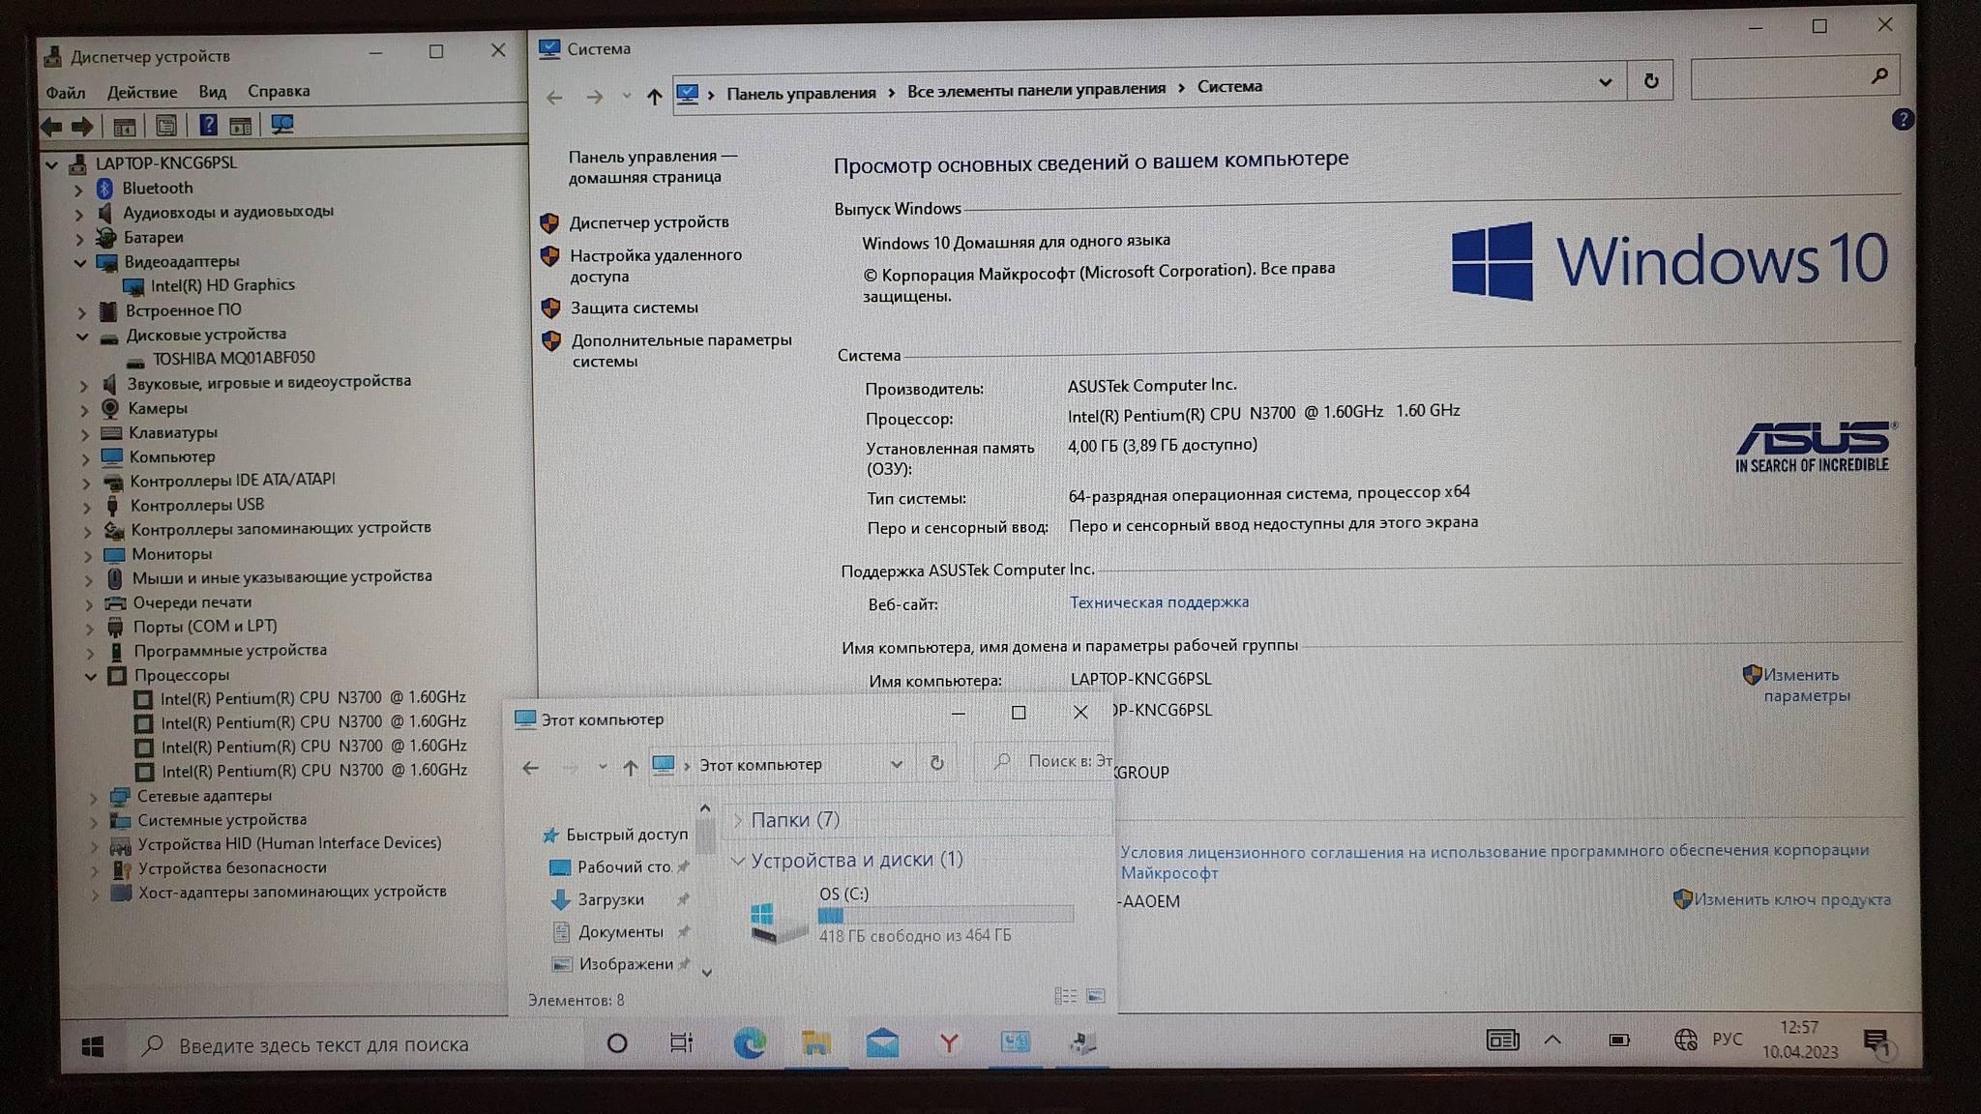
Task: Expand the Bluetooth device category
Action: click(79, 190)
